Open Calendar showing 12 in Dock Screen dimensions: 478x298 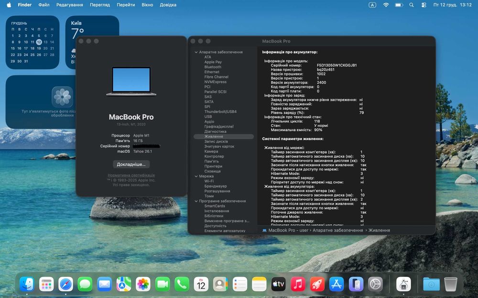coord(201,285)
